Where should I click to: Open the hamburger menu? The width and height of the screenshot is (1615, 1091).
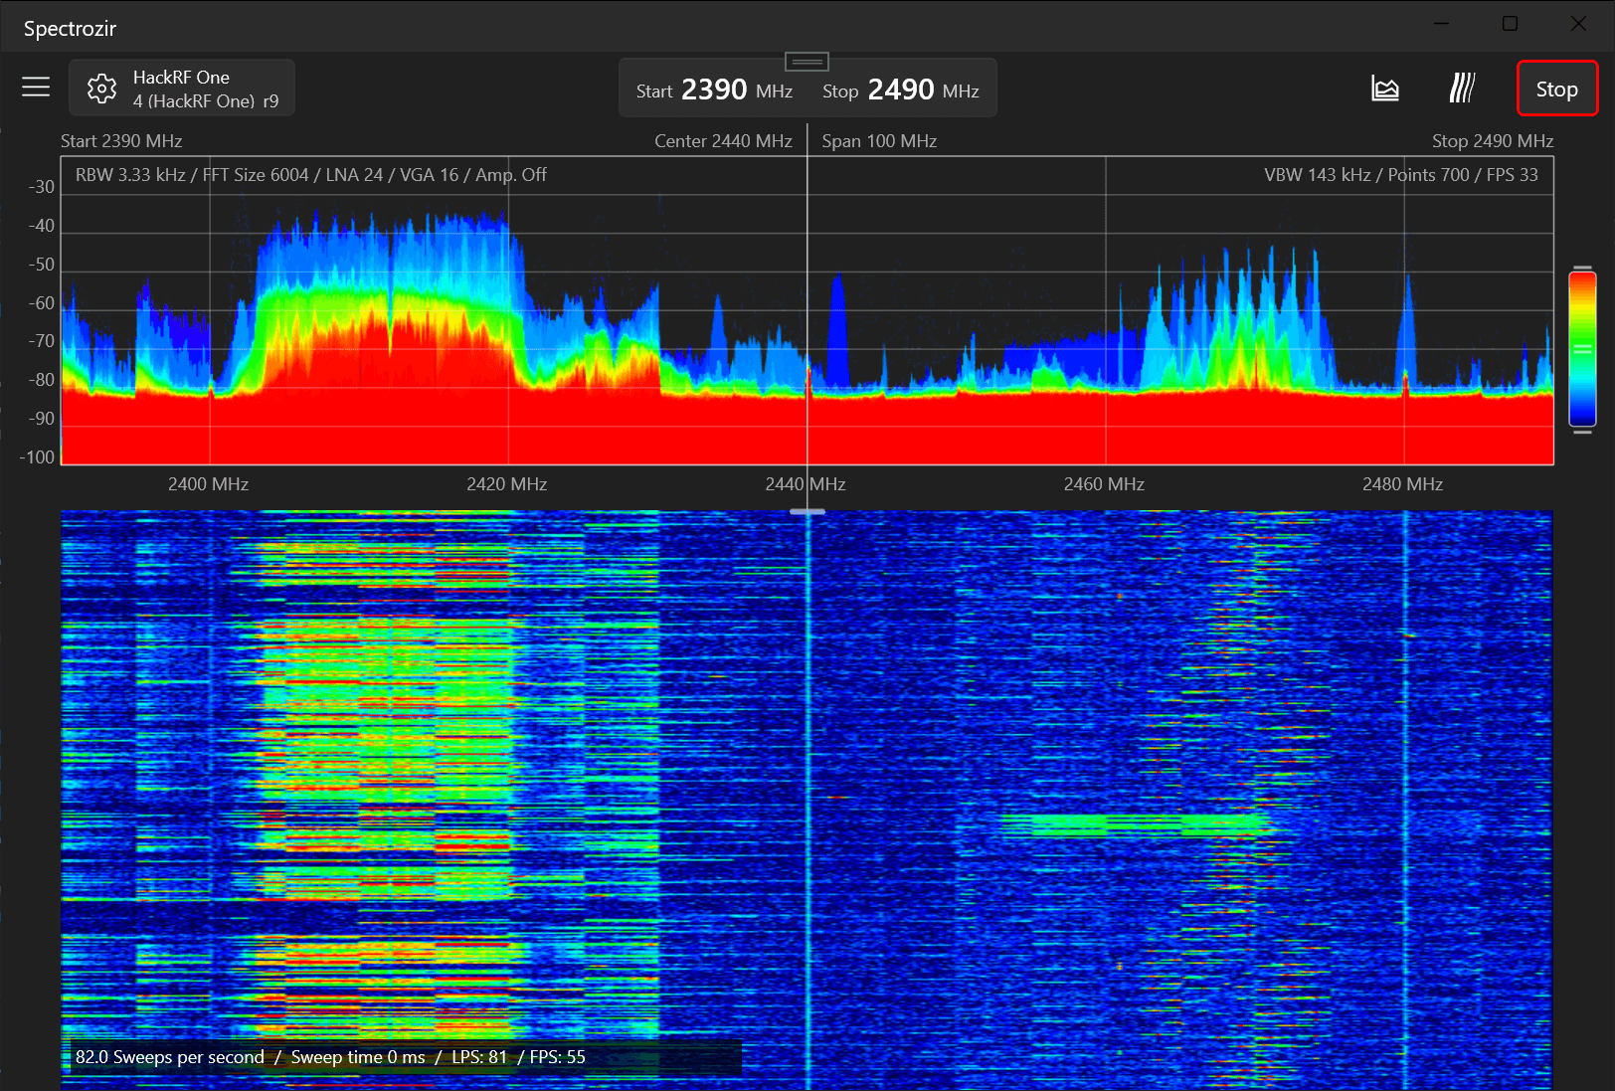(x=36, y=88)
